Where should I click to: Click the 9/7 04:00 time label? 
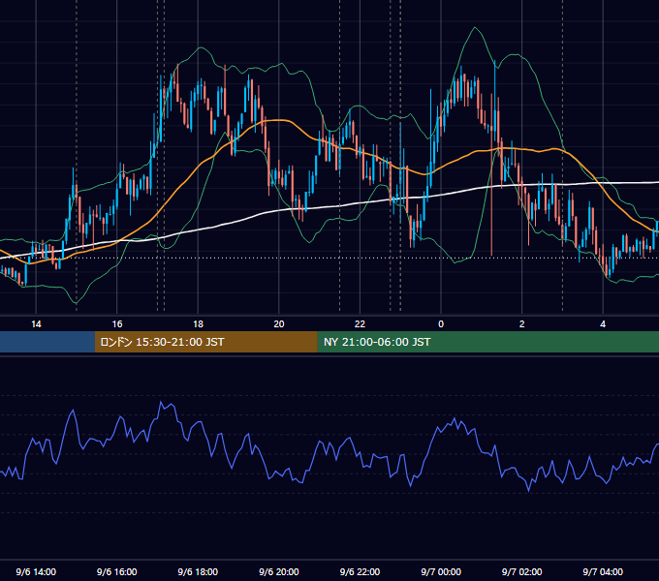tap(603, 571)
